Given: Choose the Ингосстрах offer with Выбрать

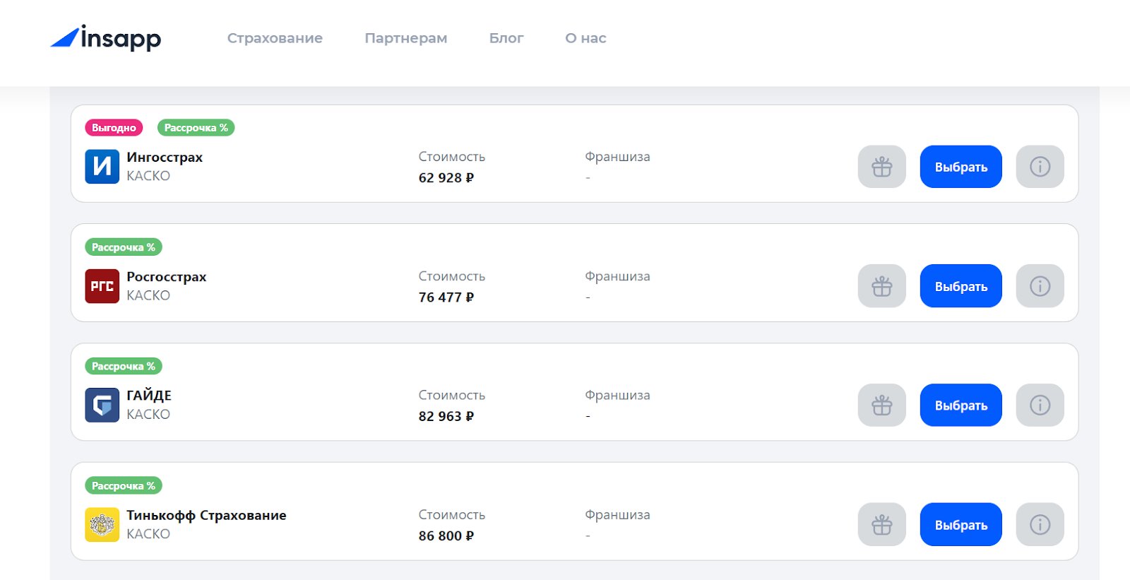Looking at the screenshot, I should pyautogui.click(x=961, y=167).
